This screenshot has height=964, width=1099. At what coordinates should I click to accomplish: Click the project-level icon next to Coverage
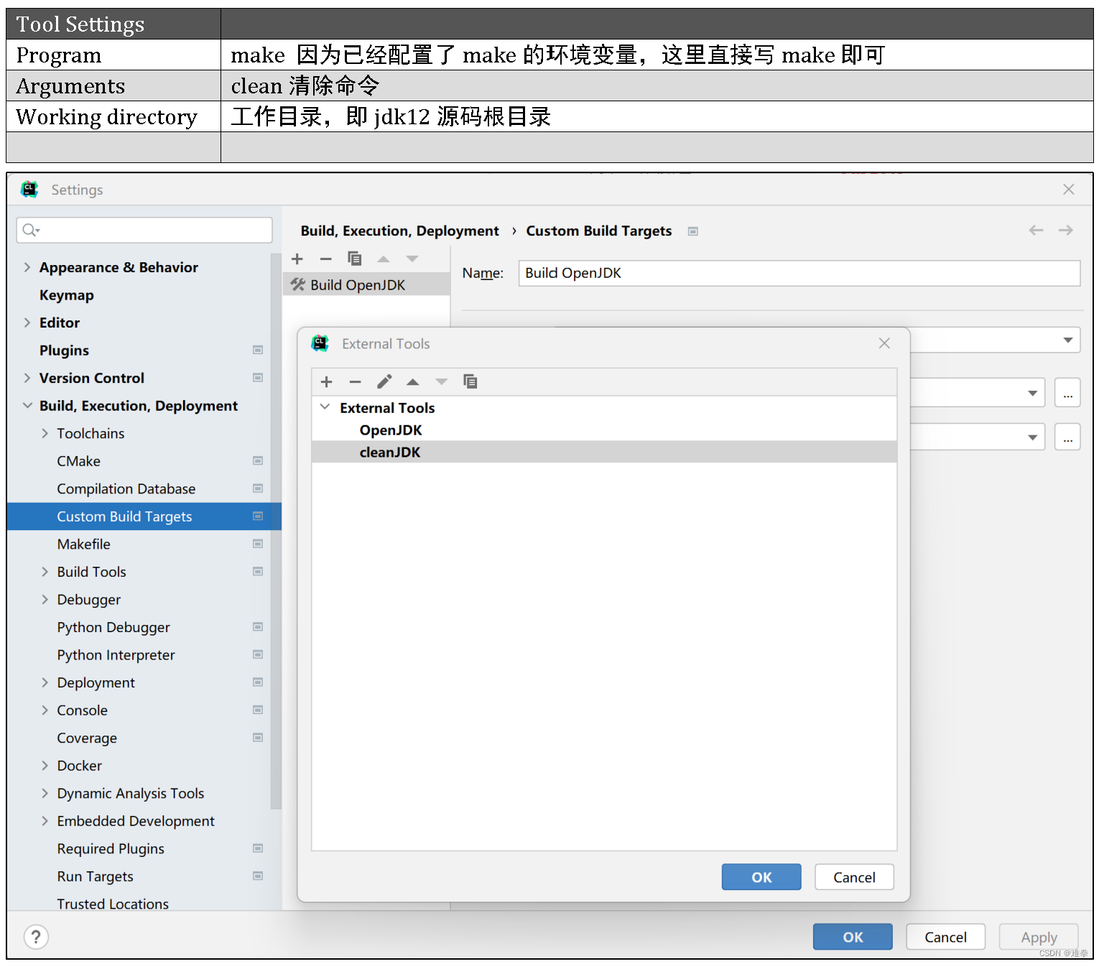pos(258,738)
